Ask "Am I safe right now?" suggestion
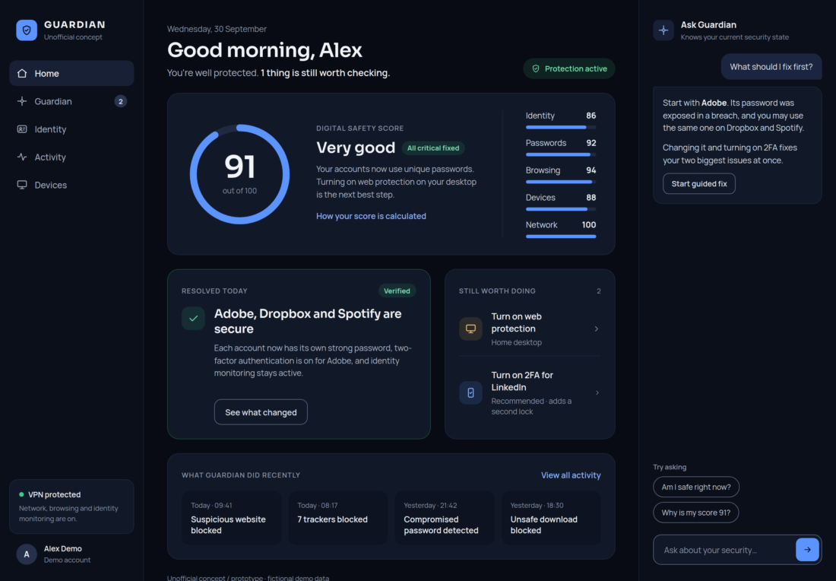 tap(695, 487)
